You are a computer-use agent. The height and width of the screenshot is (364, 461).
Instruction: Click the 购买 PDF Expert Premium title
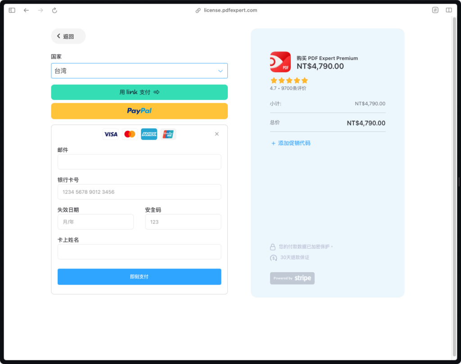[327, 58]
